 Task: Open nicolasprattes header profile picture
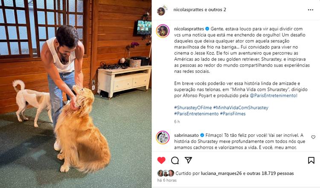click(161, 11)
